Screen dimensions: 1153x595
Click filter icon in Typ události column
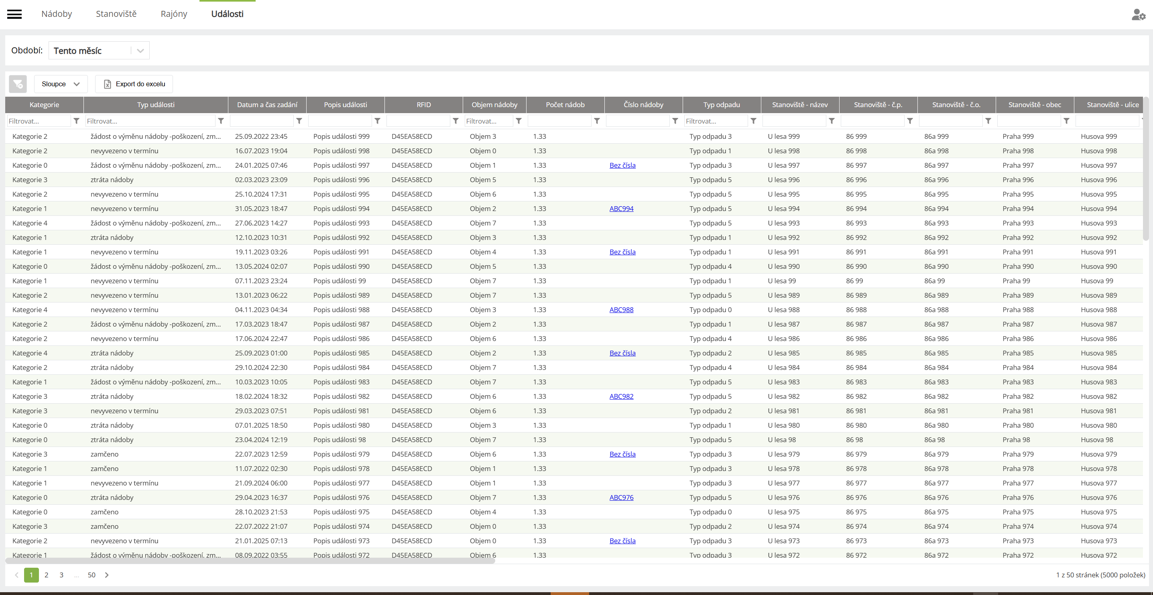click(x=221, y=121)
